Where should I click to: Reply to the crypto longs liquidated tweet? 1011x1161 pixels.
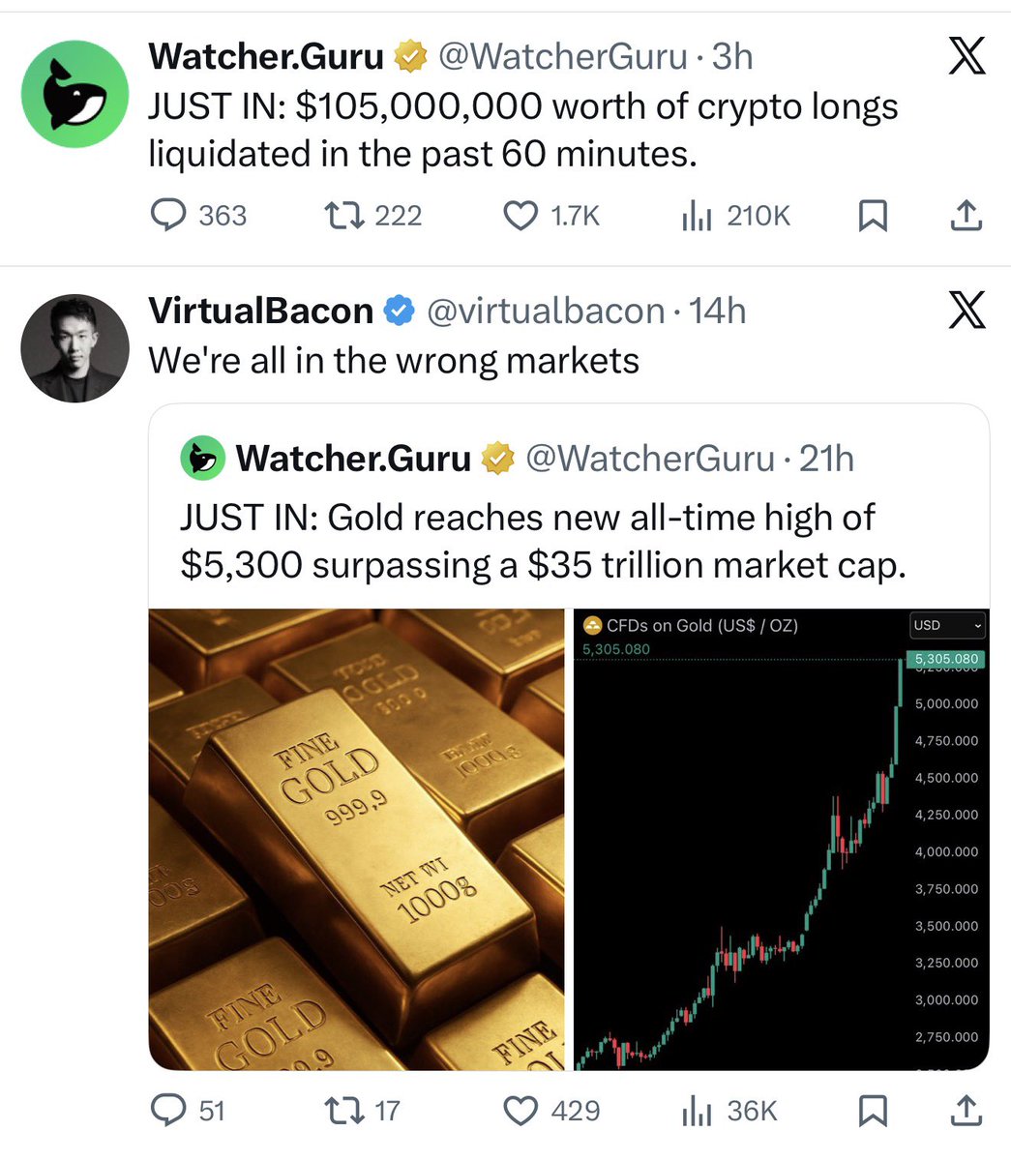[x=168, y=215]
